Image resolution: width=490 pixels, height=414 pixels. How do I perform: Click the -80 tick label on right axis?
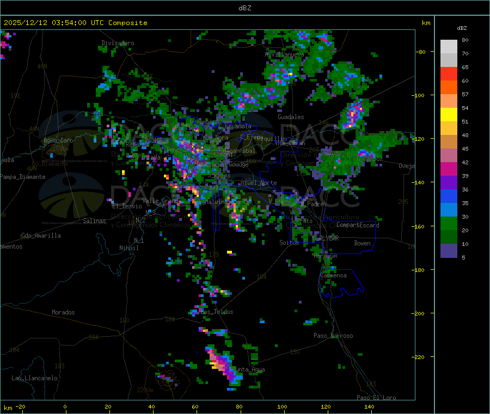(421, 52)
